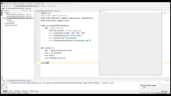Image resolution: width=171 pixels, height=96 pixels.
Task: Open the Window menu
Action: pos(38,3)
